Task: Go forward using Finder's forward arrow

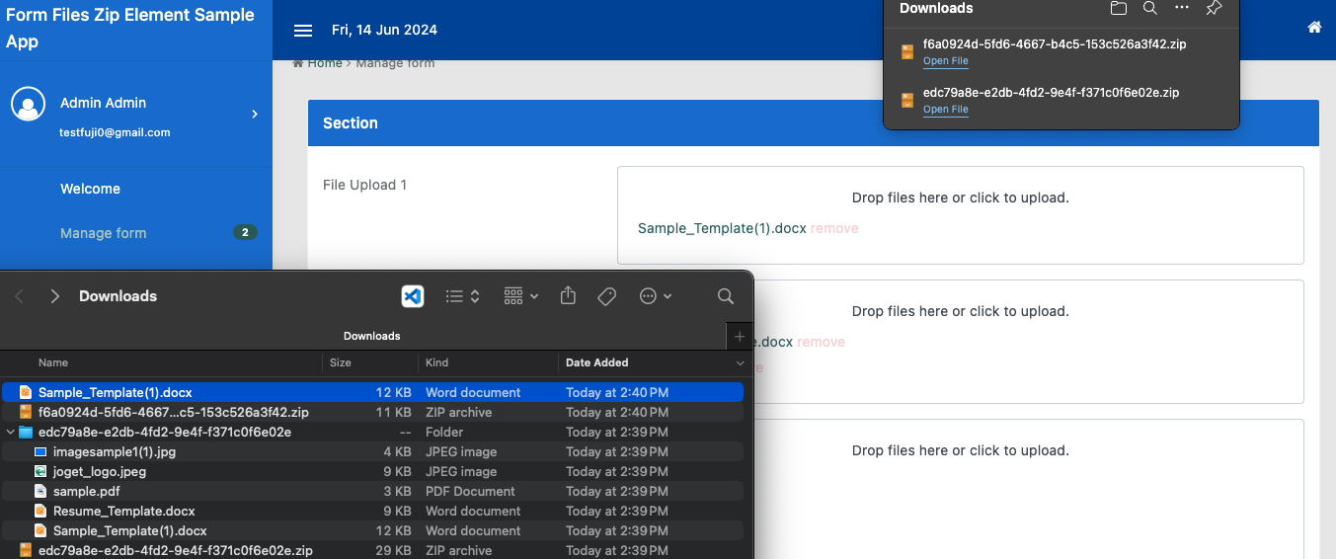Action: pyautogui.click(x=55, y=296)
